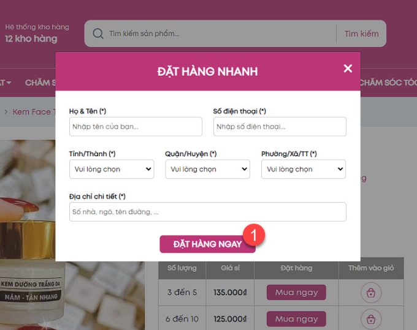Open the Tỉnh/Thành dropdown

pyautogui.click(x=112, y=169)
